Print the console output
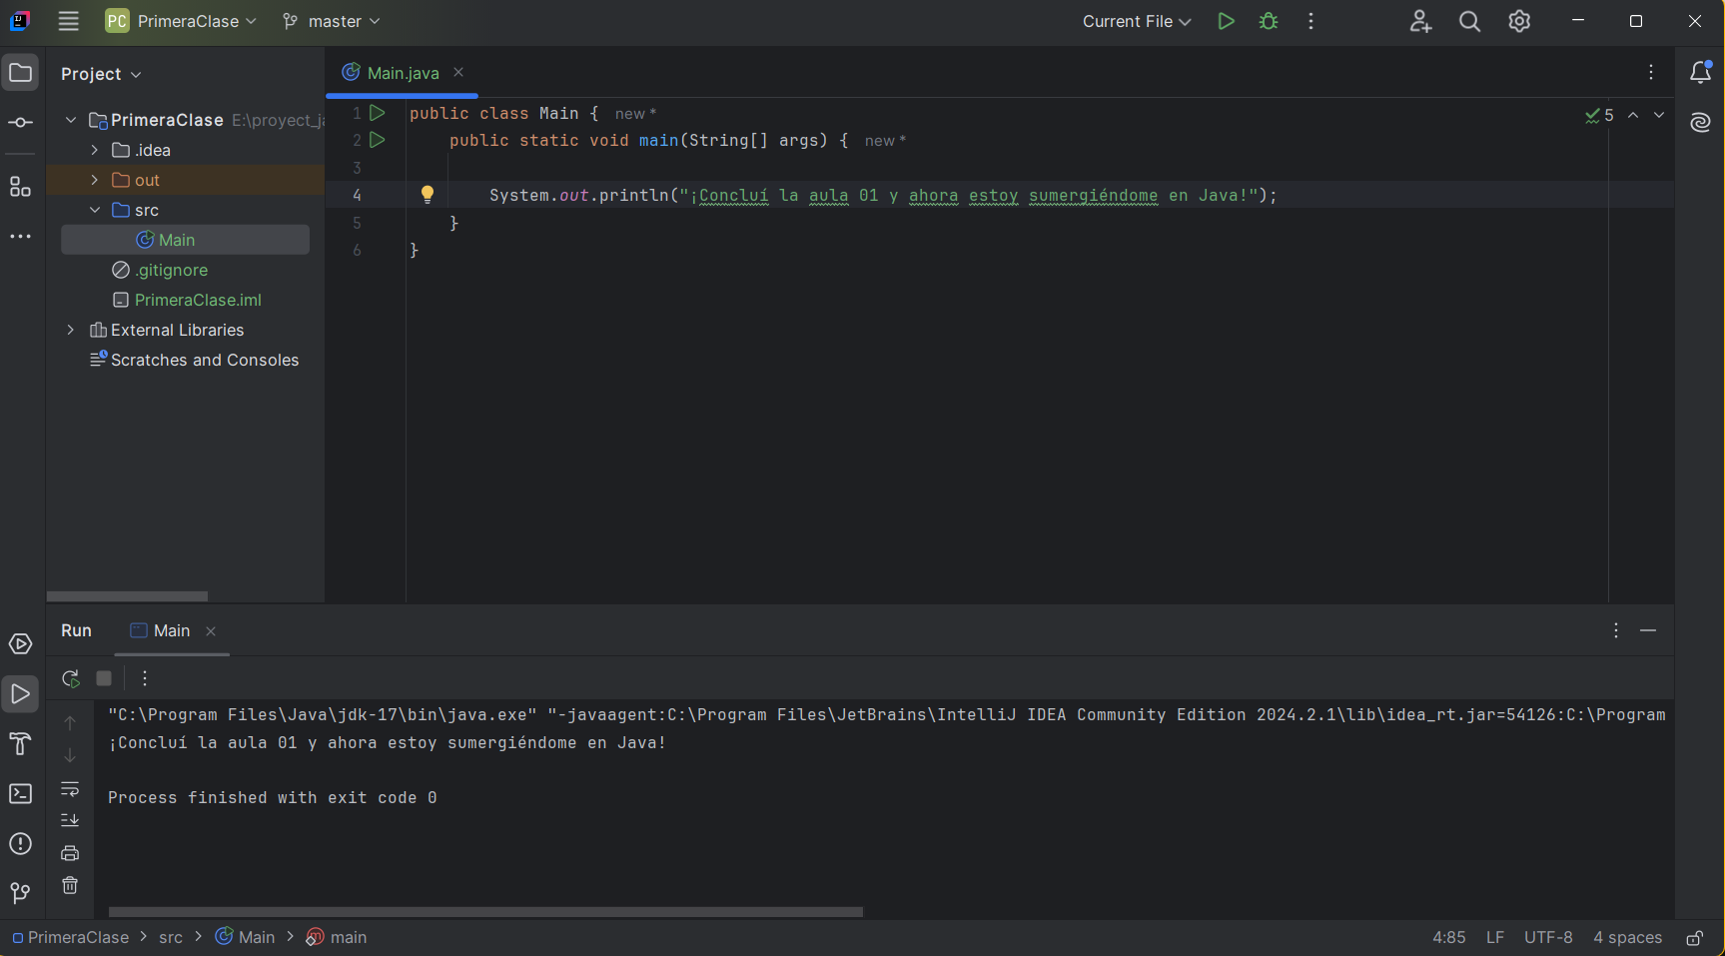1725x956 pixels. (x=70, y=853)
